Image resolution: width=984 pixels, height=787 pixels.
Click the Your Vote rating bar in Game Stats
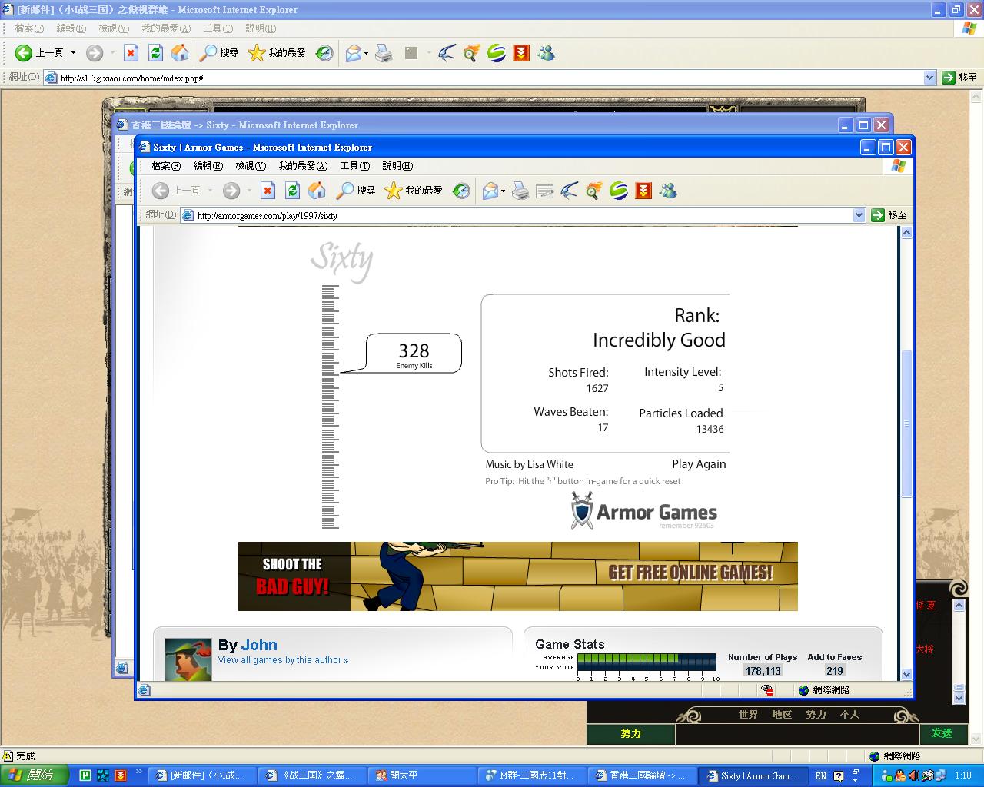(647, 667)
